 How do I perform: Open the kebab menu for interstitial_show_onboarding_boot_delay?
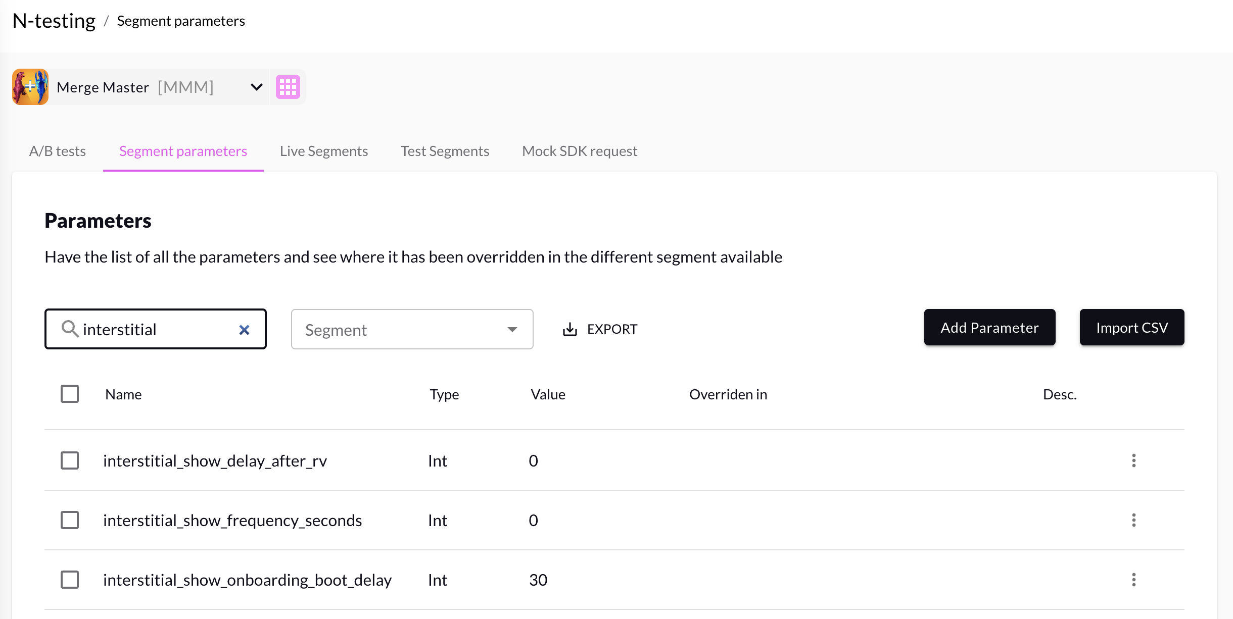(1134, 580)
